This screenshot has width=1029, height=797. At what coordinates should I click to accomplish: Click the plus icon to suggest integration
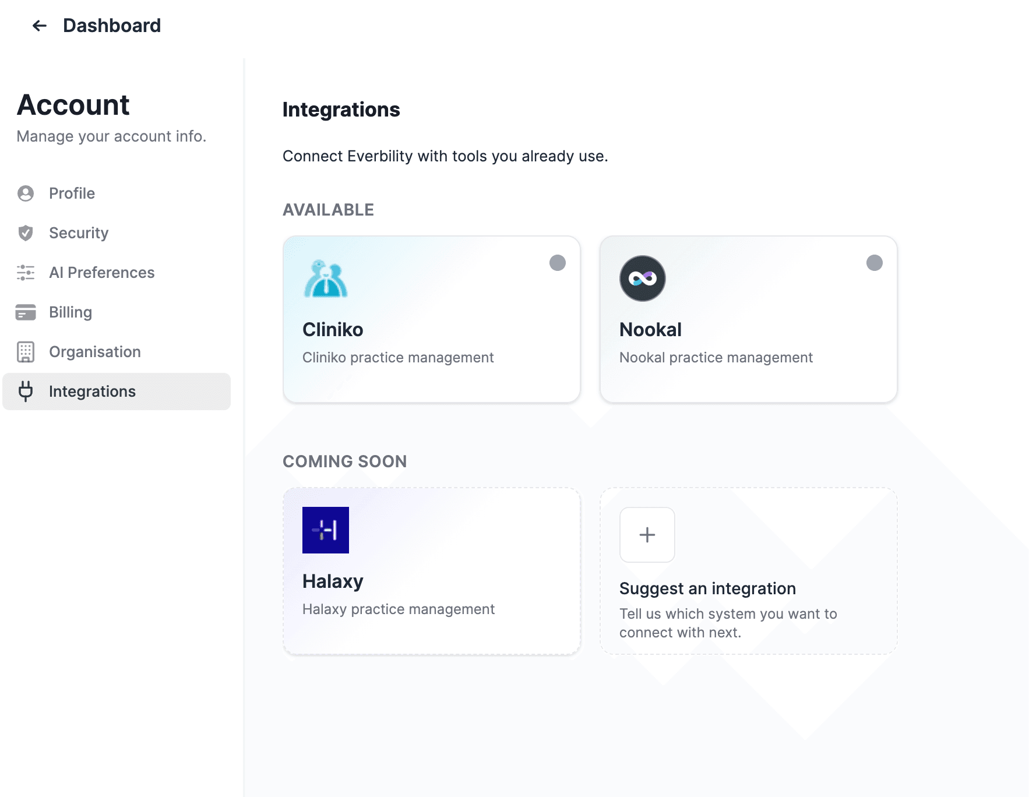coord(647,535)
